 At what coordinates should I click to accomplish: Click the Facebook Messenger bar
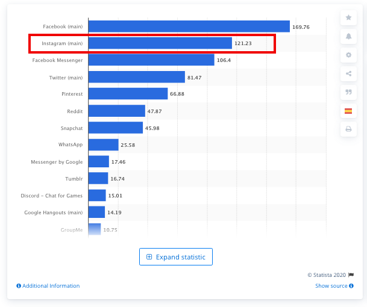coord(151,60)
